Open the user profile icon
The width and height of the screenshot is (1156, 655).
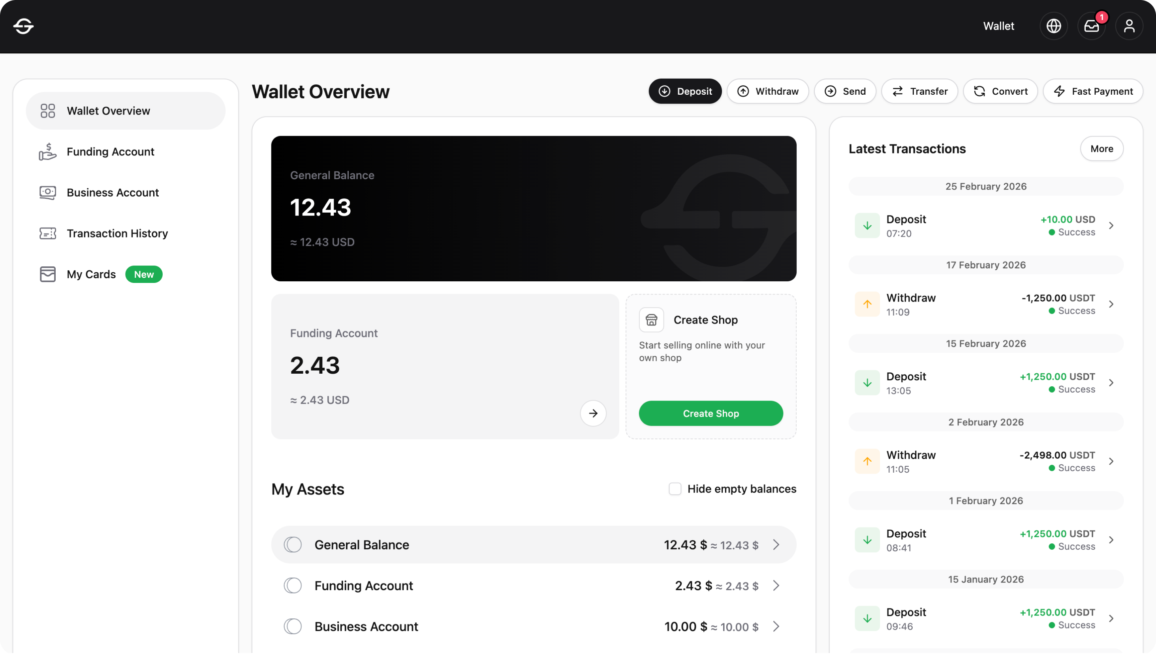1130,26
